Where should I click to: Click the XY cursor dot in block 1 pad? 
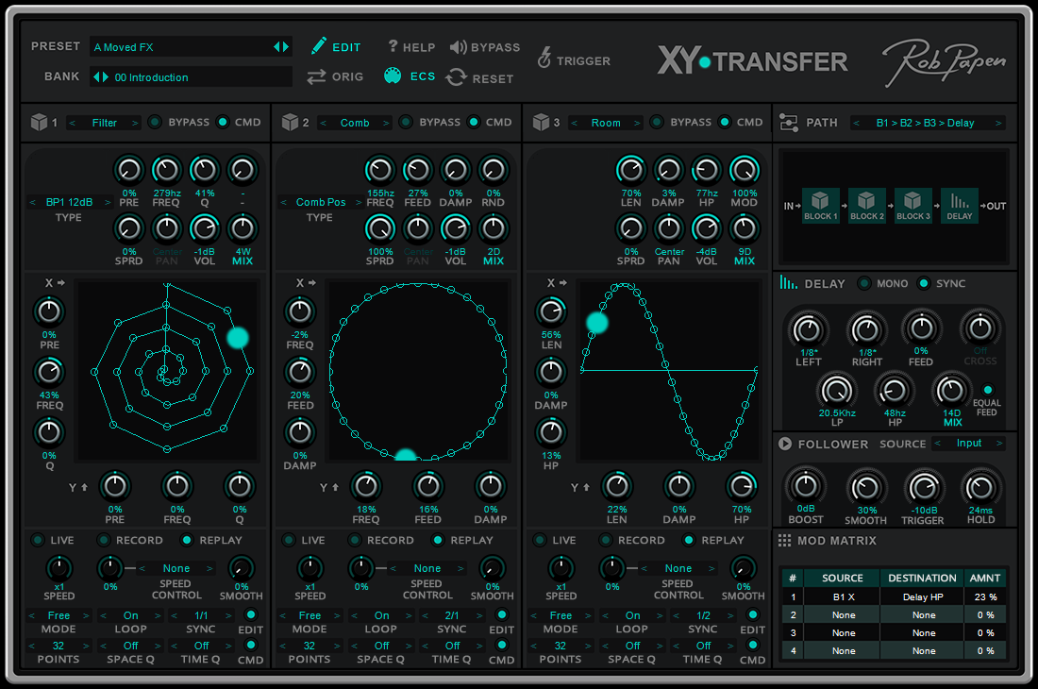coord(238,338)
